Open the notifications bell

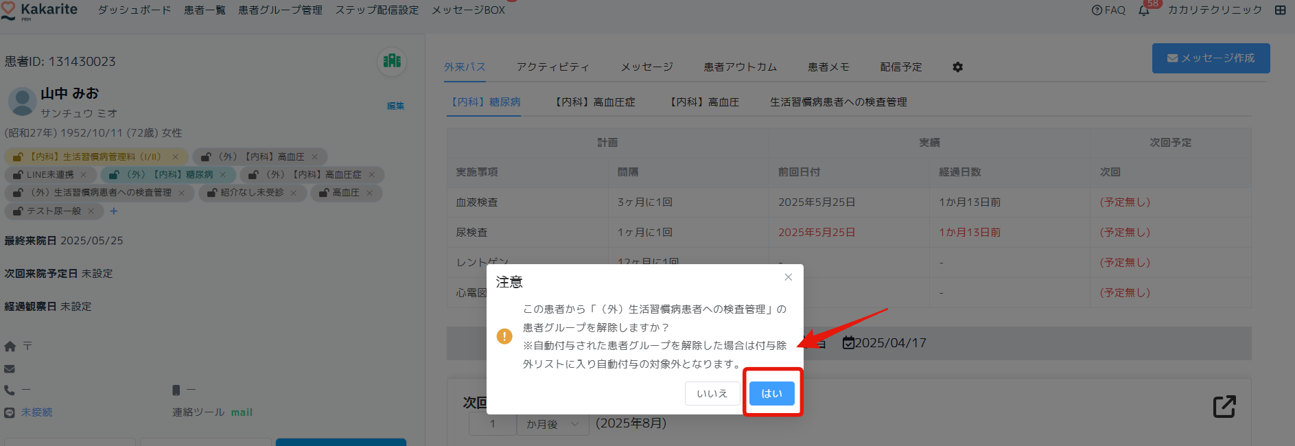pyautogui.click(x=1144, y=10)
